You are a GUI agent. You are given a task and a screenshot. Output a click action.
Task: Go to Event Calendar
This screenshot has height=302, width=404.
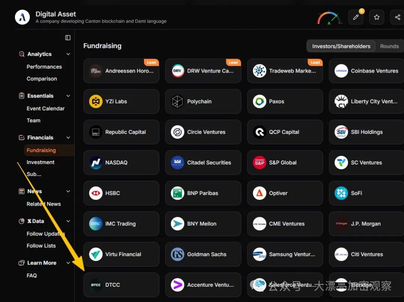(x=46, y=109)
